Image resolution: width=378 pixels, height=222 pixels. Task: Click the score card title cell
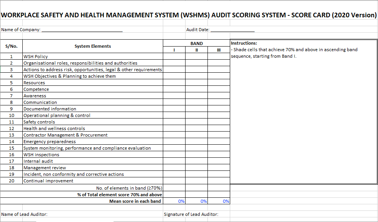(189, 15)
